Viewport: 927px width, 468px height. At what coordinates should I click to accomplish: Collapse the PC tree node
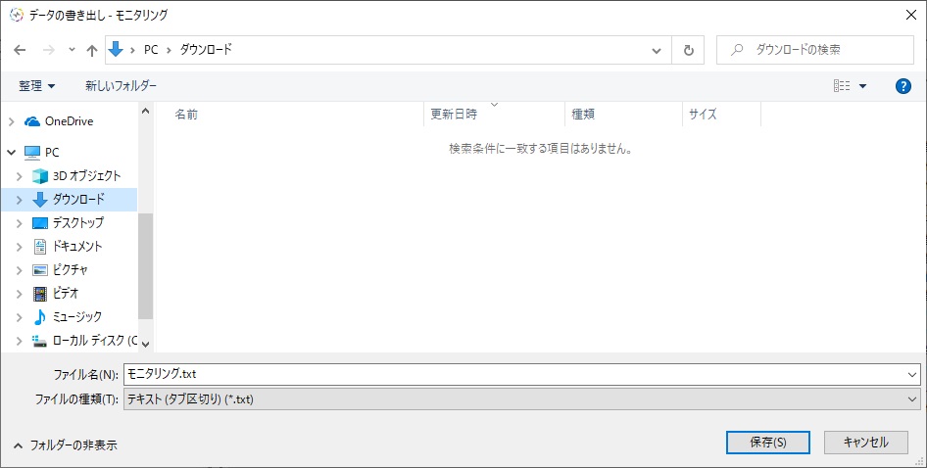[11, 153]
